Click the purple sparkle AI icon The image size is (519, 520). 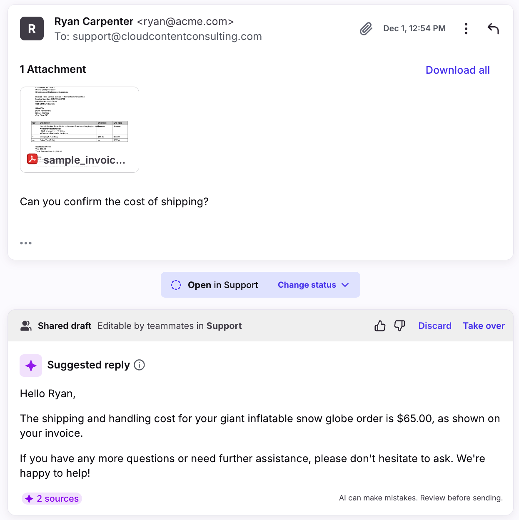(x=31, y=366)
